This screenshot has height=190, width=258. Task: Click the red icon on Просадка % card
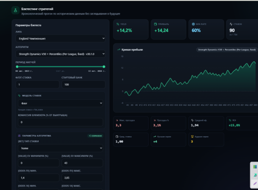pos(155,120)
